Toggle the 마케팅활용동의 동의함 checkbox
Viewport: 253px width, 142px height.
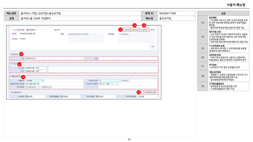point(62,97)
